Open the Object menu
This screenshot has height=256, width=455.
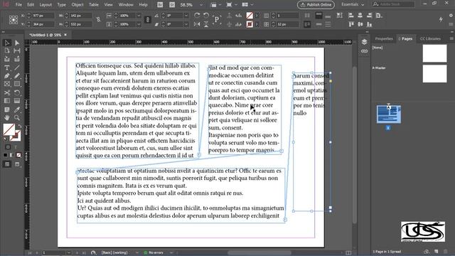pos(77,5)
